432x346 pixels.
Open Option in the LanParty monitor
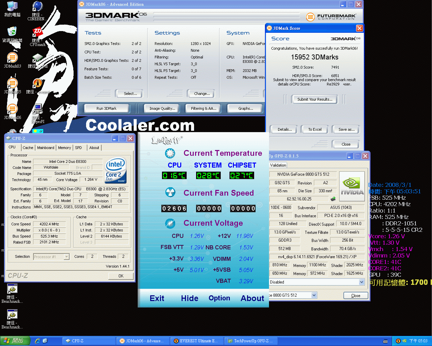tap(219, 298)
